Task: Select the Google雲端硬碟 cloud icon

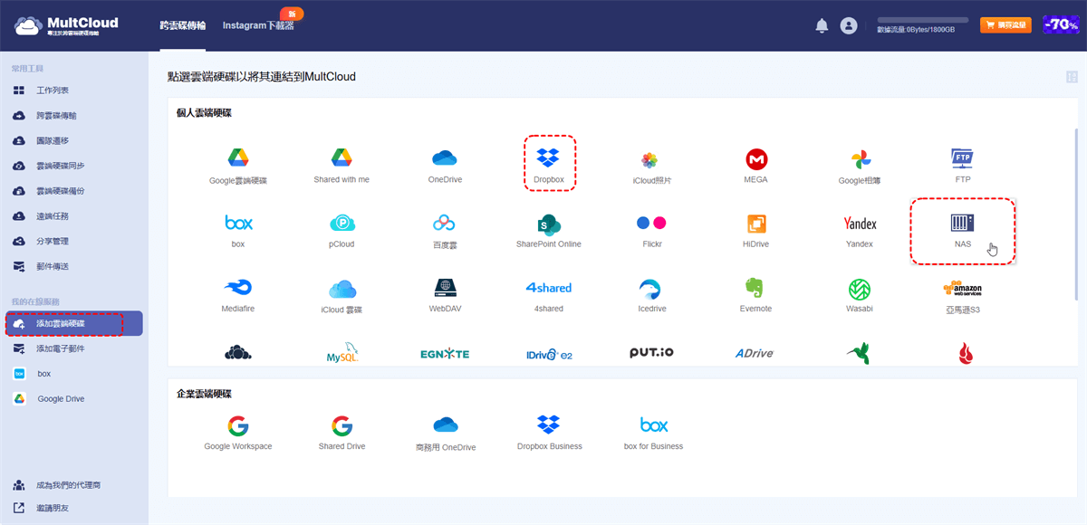Action: pyautogui.click(x=238, y=159)
